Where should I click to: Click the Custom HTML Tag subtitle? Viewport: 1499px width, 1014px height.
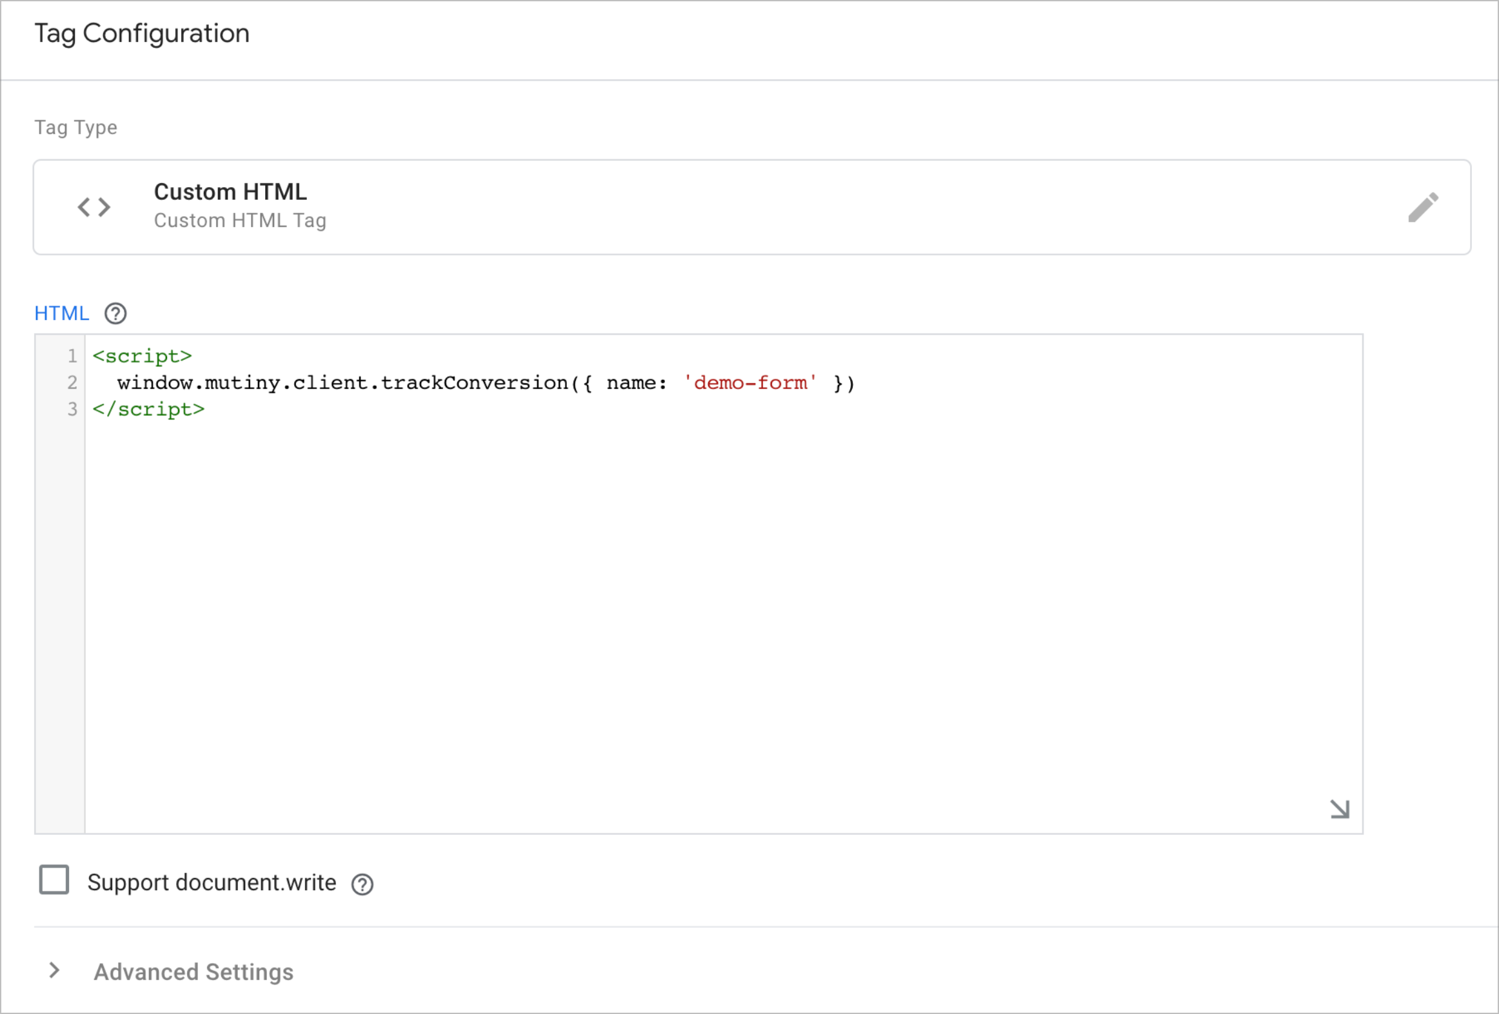[x=240, y=221]
